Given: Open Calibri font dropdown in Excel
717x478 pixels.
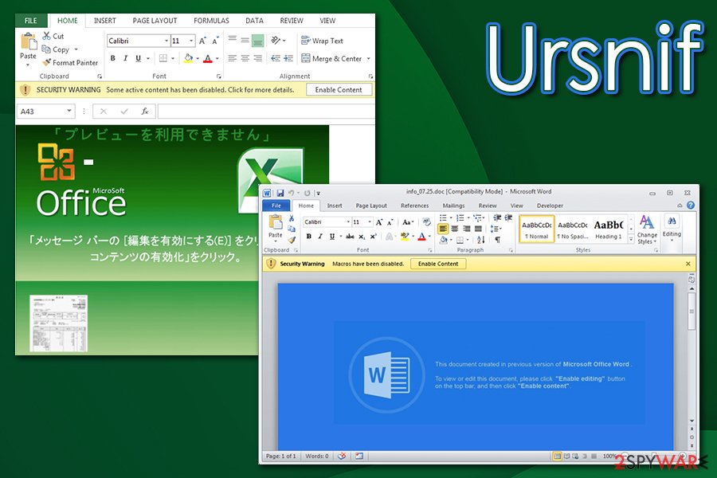Looking at the screenshot, I should tap(166, 41).
